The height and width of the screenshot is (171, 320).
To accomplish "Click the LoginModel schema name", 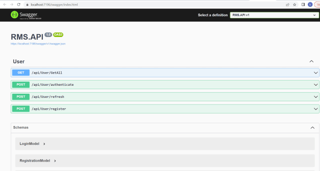I will click(29, 143).
